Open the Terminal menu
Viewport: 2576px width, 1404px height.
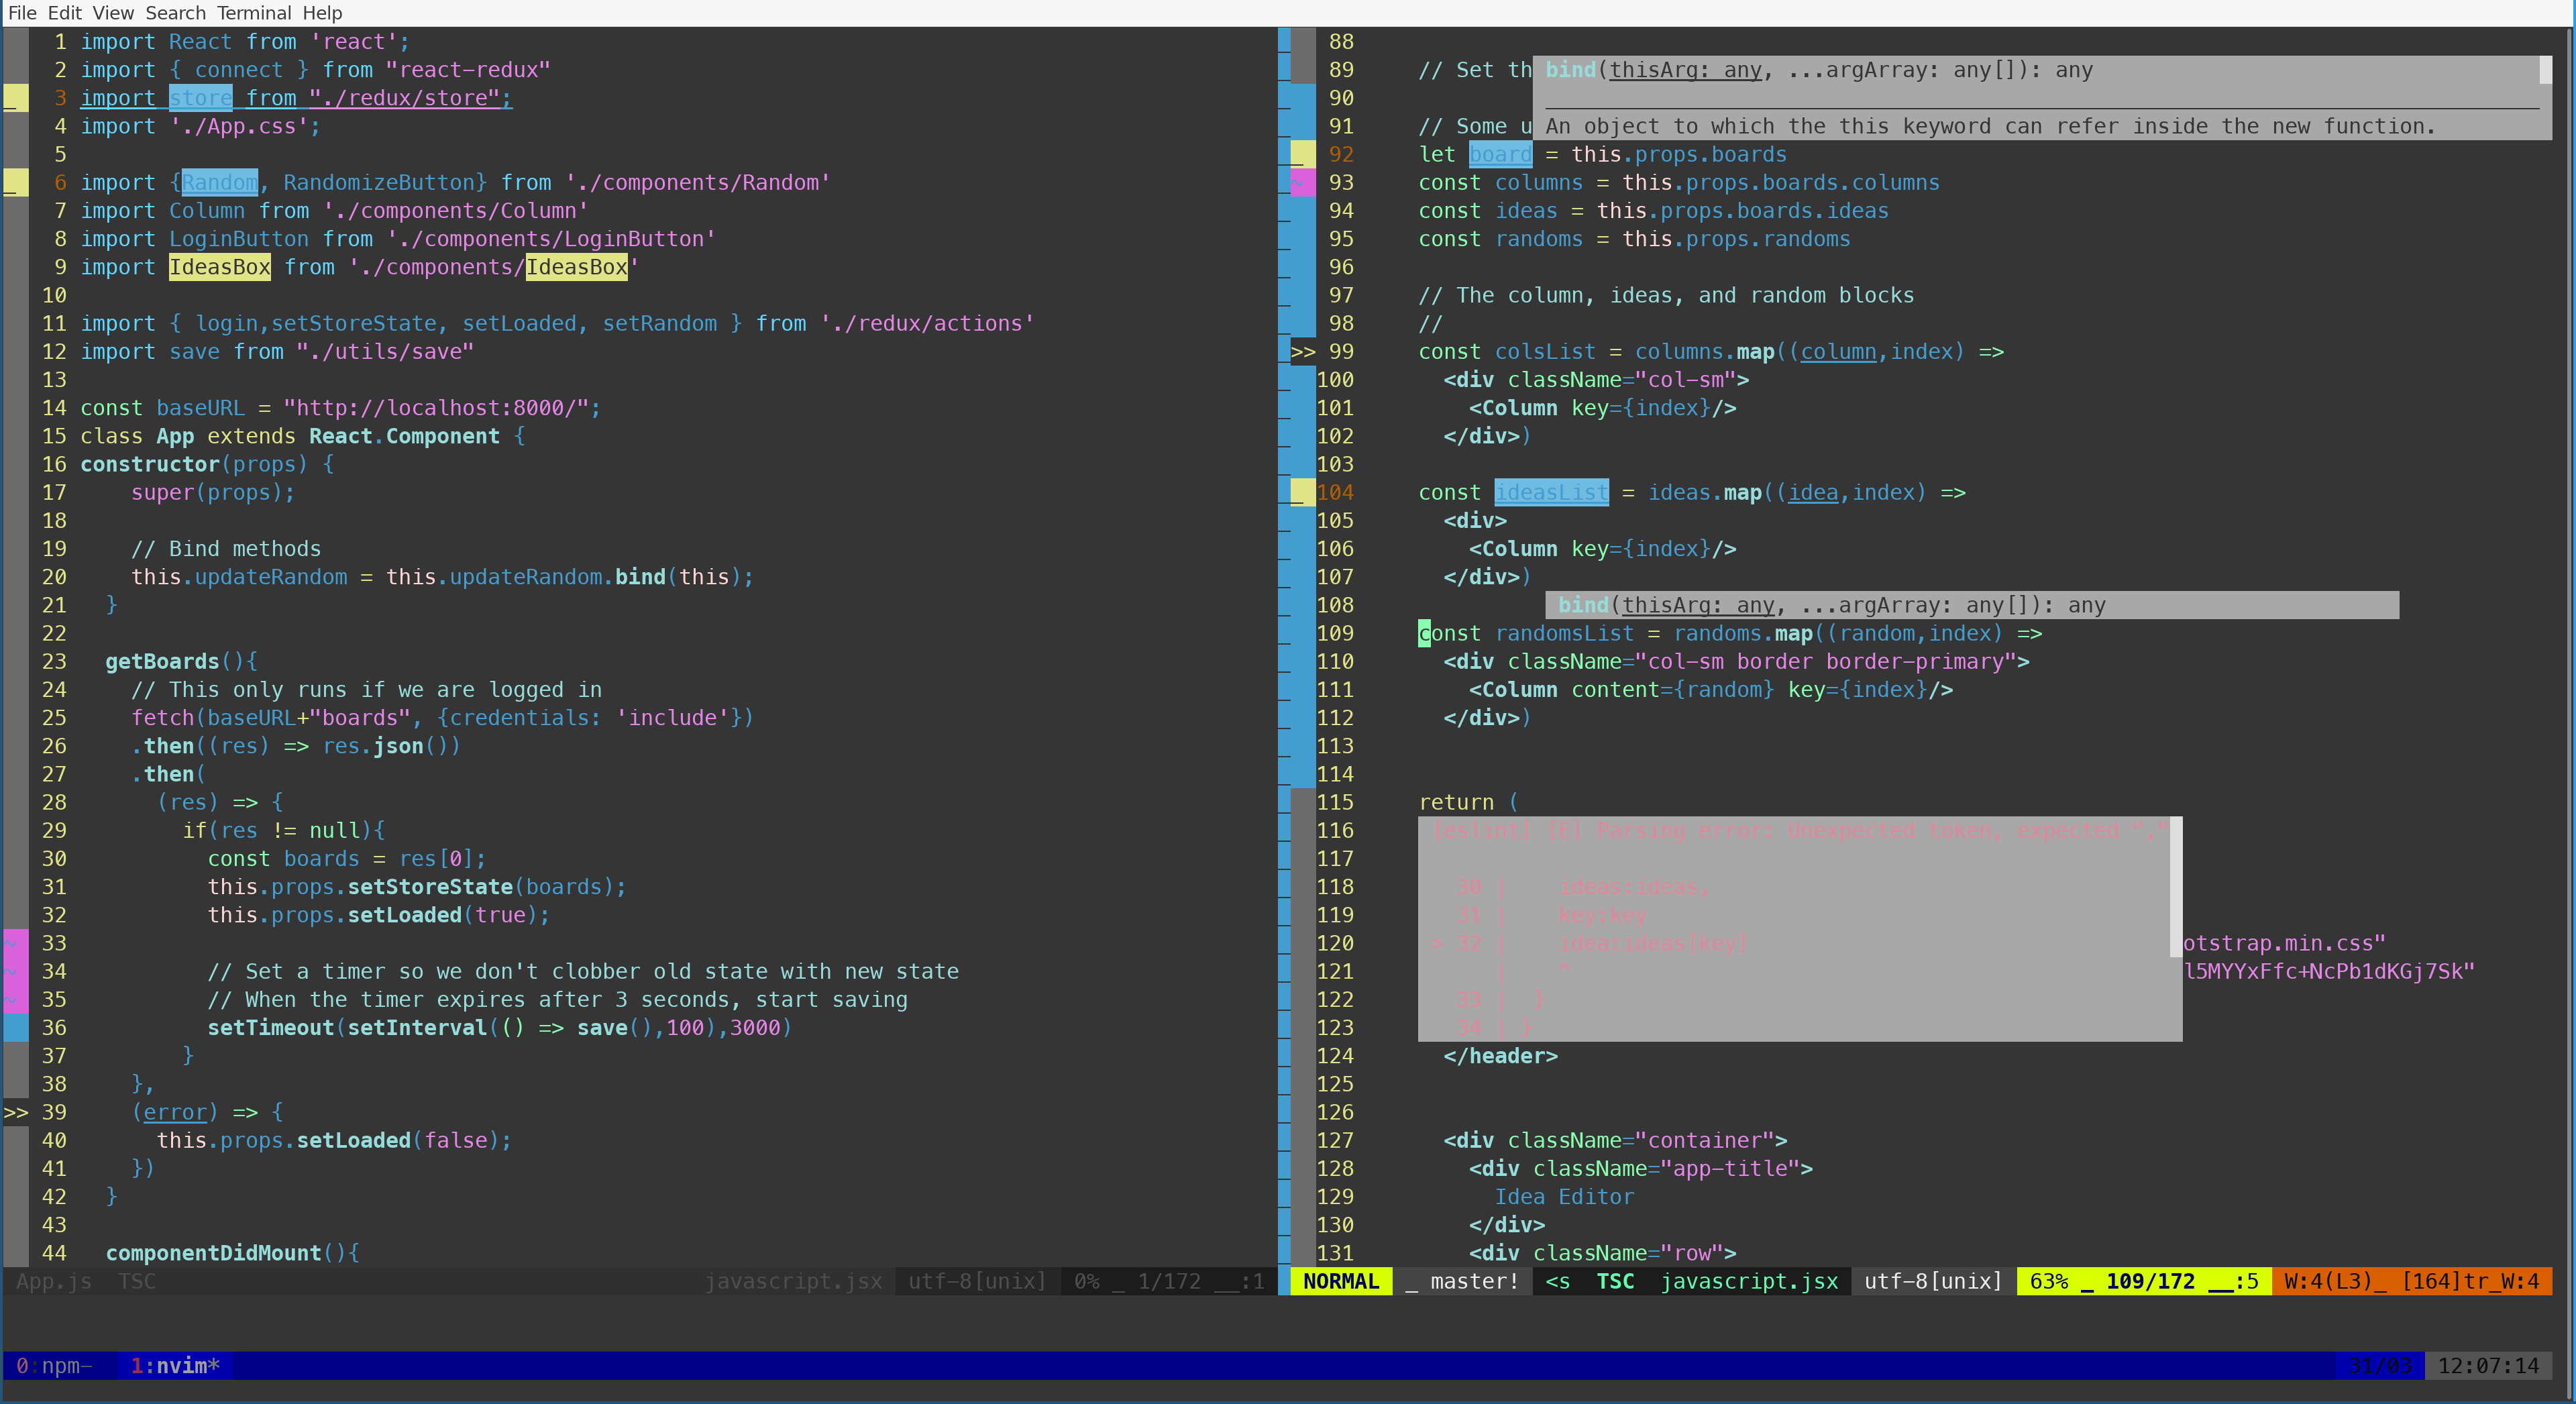pos(254,13)
